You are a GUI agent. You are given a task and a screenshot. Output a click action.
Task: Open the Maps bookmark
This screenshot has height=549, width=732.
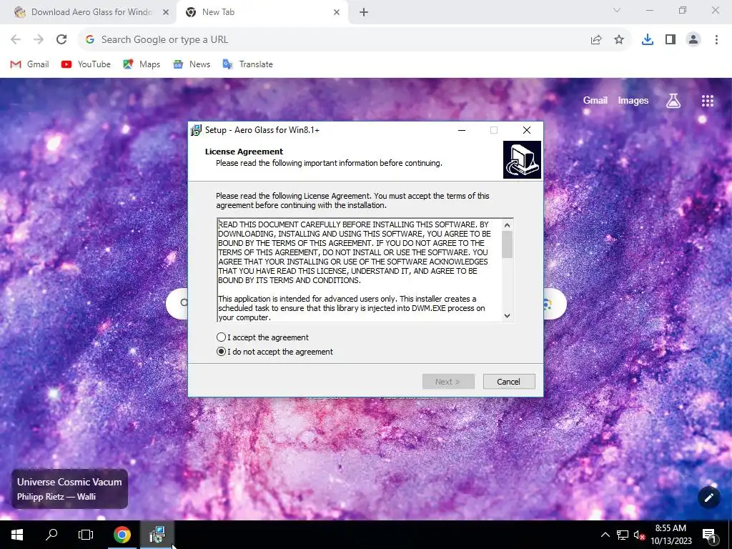click(142, 64)
